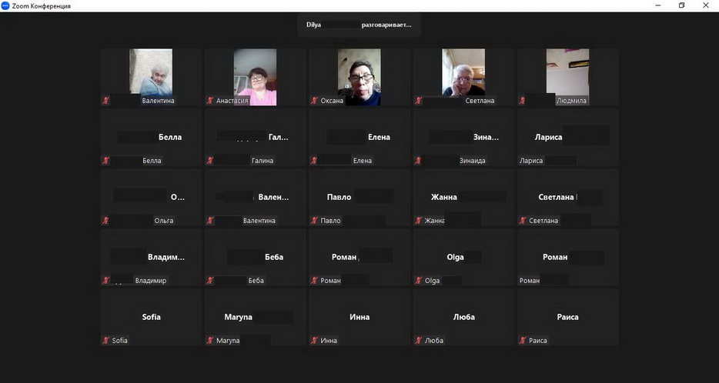The width and height of the screenshot is (719, 383).
Task: Click Павло's muted microphone icon
Action: coord(314,221)
